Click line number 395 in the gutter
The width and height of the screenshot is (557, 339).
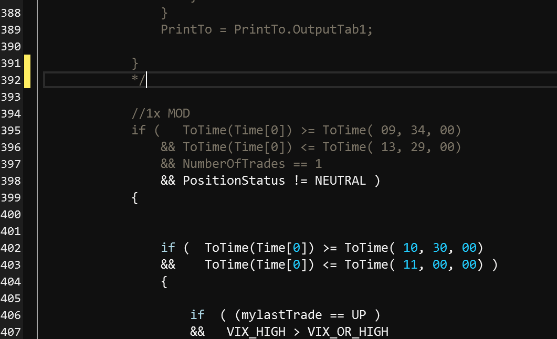10,130
